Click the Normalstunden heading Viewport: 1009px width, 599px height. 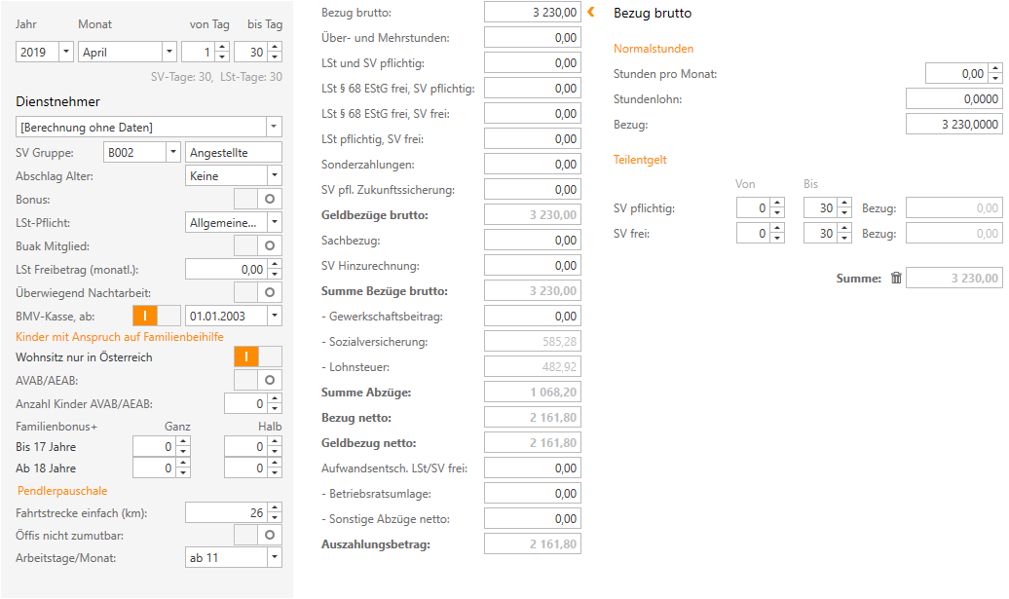[654, 49]
